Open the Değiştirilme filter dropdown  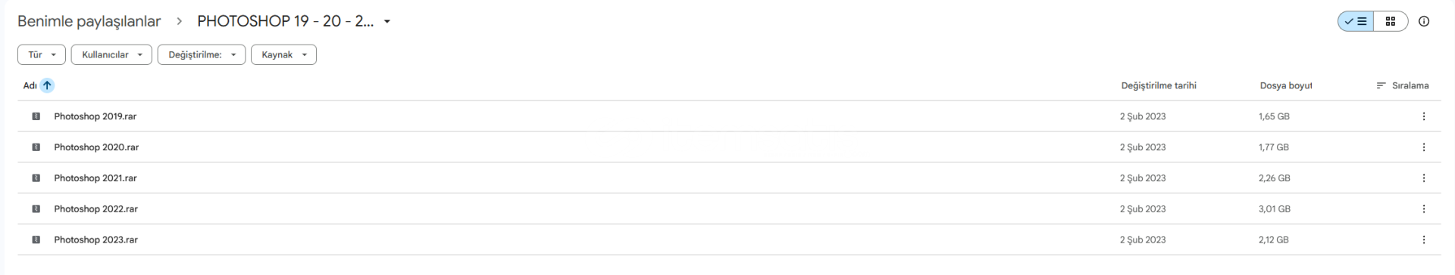coord(202,55)
